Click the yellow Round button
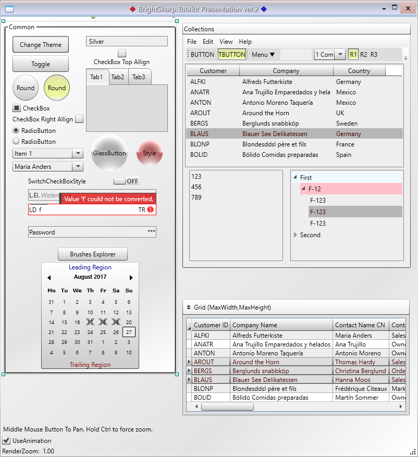418x457 pixels. tap(57, 88)
